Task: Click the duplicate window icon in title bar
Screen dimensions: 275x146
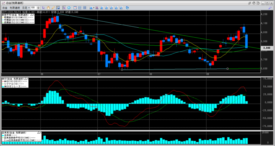Action: 258,3
